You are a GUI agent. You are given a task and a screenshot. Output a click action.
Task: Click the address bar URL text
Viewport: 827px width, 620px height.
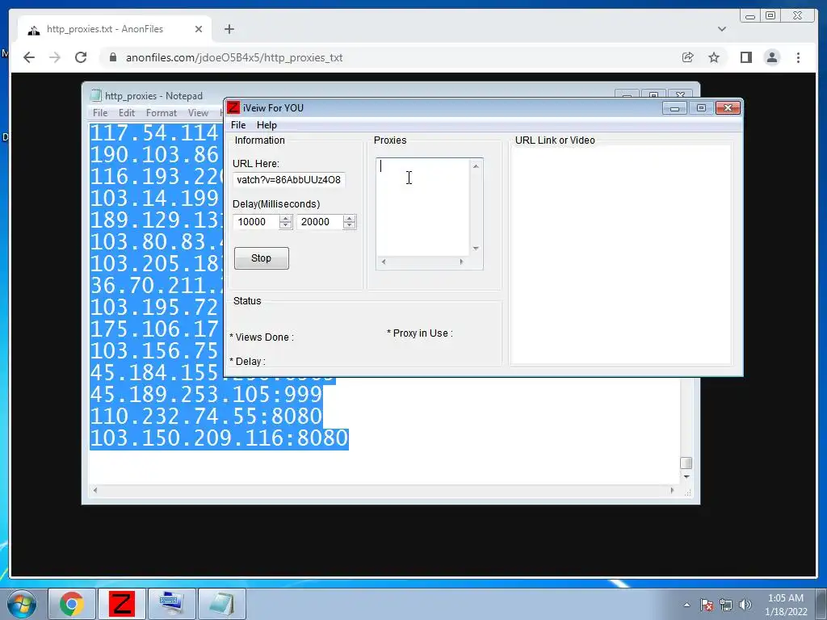(x=234, y=57)
